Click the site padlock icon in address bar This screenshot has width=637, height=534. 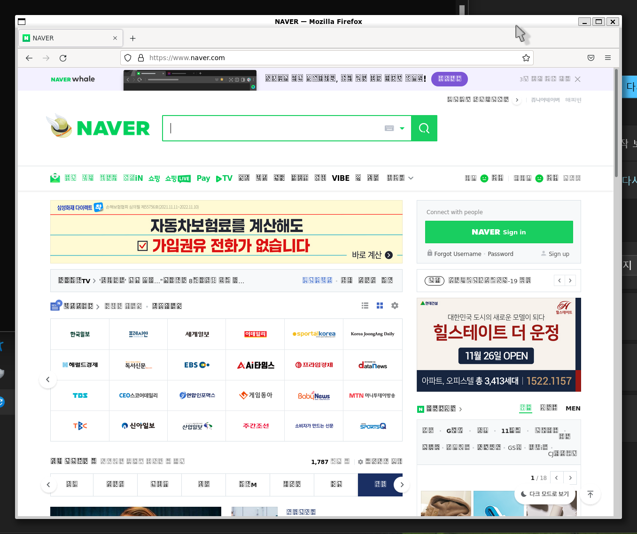click(x=140, y=58)
